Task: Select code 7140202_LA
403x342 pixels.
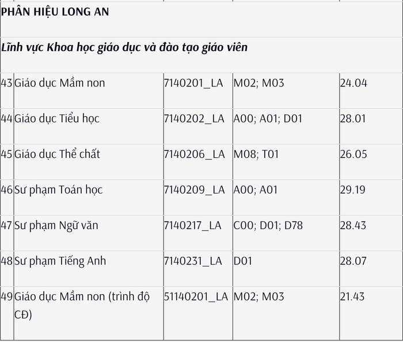Action: click(x=195, y=119)
